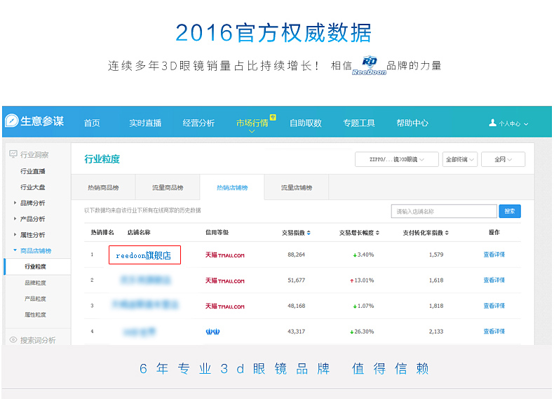Click the blurred shop name in row 2
This screenshot has height=399, width=554.
pos(145,280)
